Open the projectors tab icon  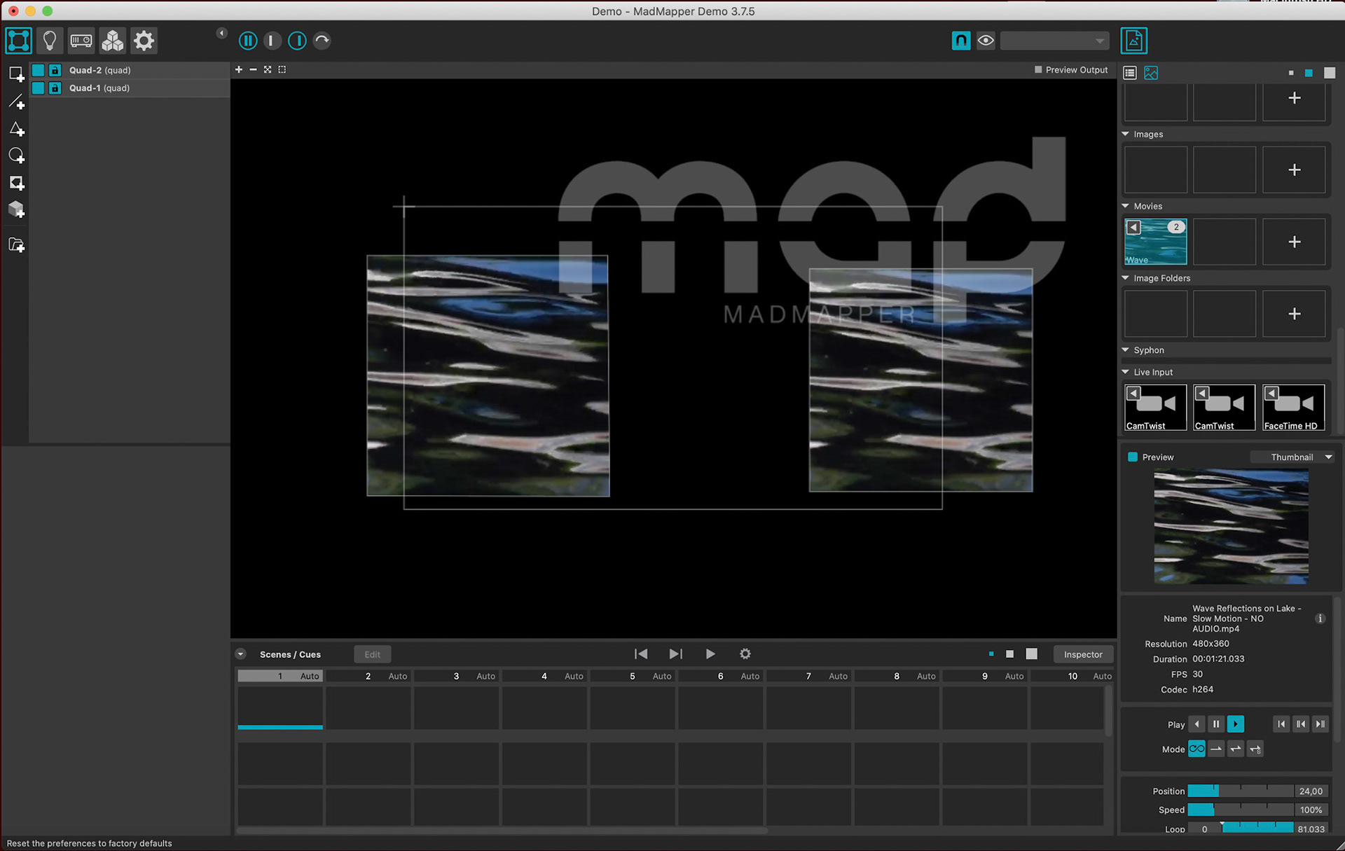pos(81,41)
